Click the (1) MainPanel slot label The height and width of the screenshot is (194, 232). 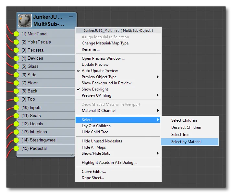click(34, 34)
